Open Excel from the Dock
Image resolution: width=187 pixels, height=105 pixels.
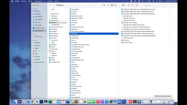(50, 102)
